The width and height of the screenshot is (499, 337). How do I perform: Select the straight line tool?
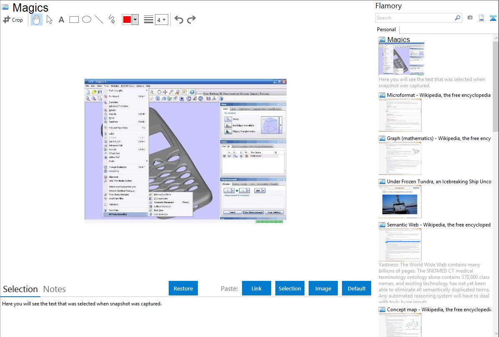(x=99, y=20)
